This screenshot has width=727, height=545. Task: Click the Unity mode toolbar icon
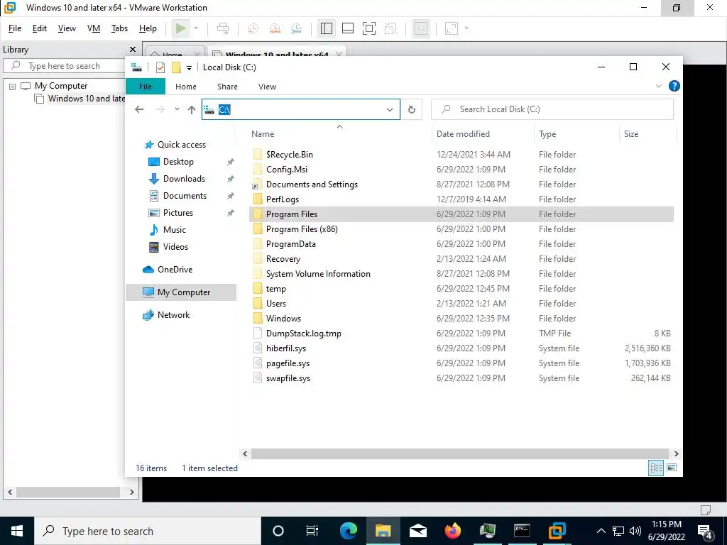[x=391, y=28]
